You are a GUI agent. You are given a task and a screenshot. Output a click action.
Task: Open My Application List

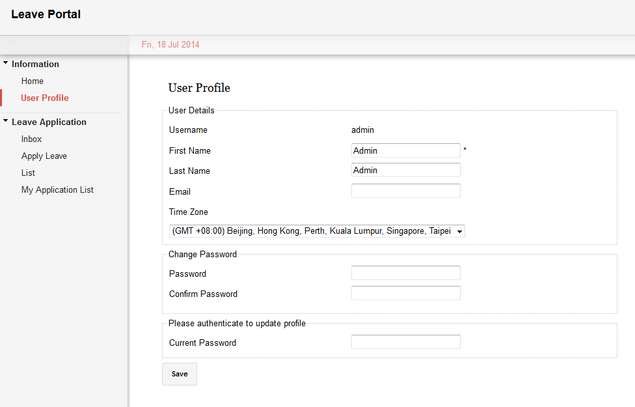(x=57, y=190)
